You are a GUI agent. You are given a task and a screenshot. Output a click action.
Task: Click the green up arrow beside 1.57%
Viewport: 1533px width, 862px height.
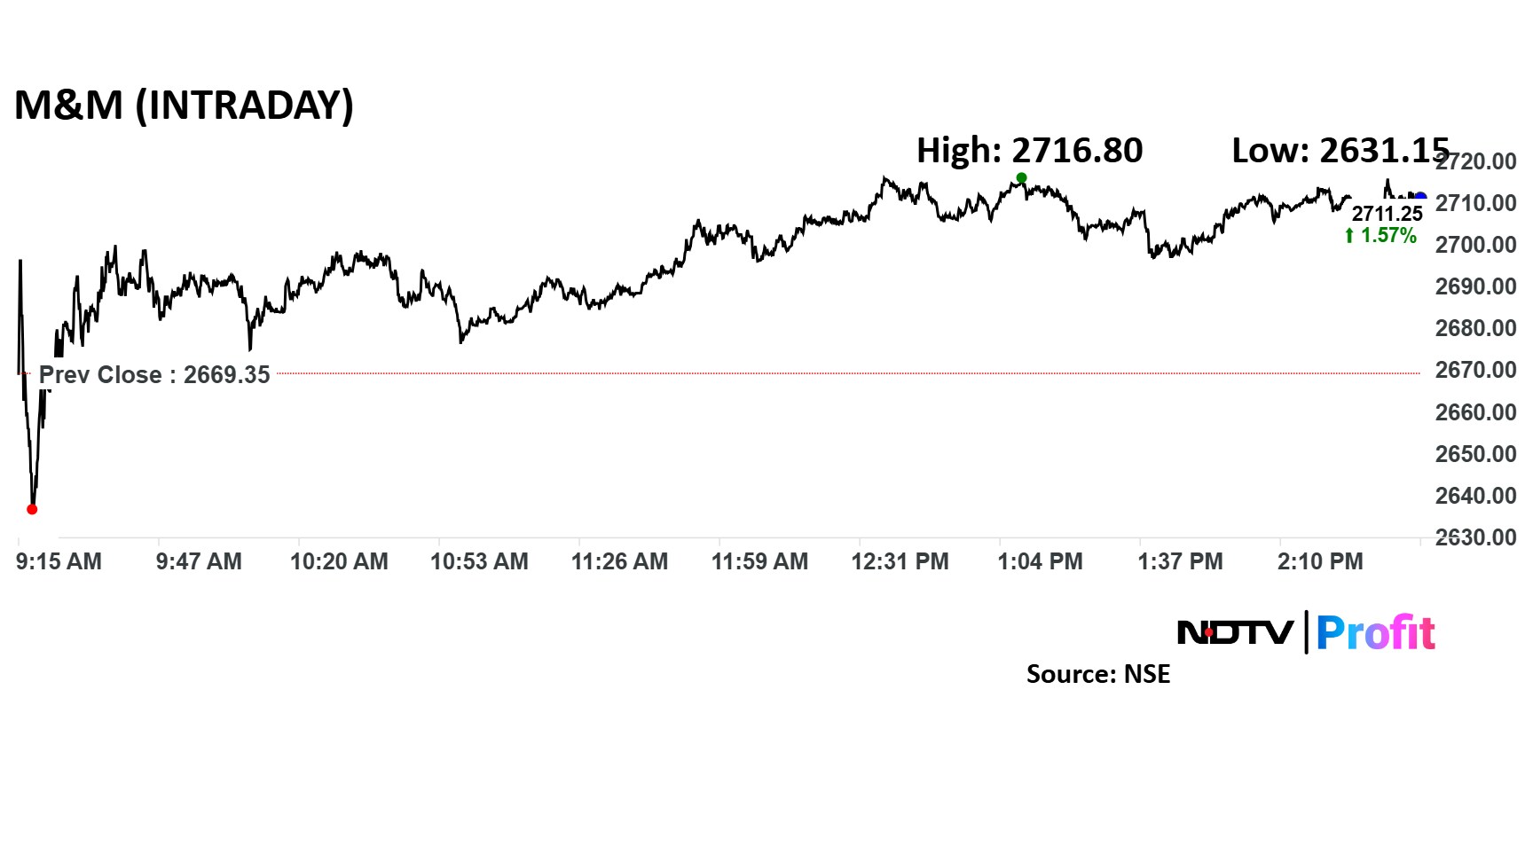(x=1349, y=236)
